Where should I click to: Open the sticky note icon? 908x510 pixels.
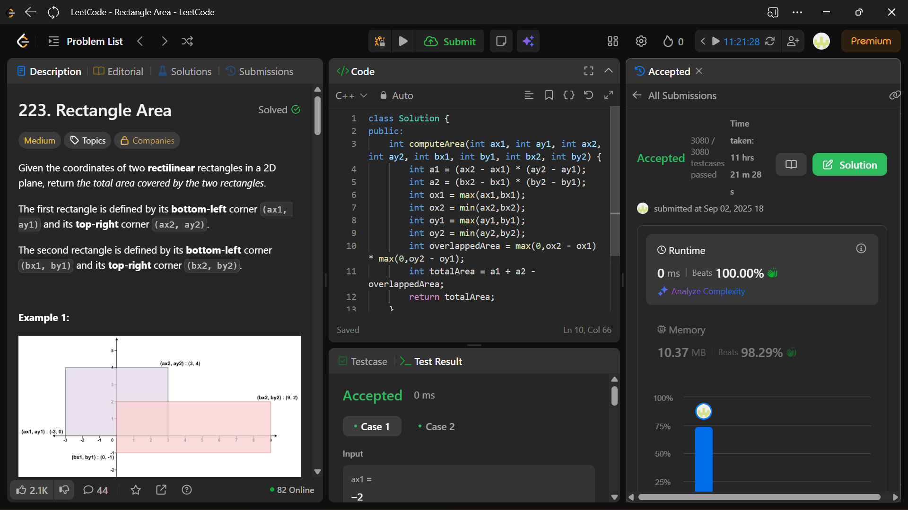pos(501,42)
